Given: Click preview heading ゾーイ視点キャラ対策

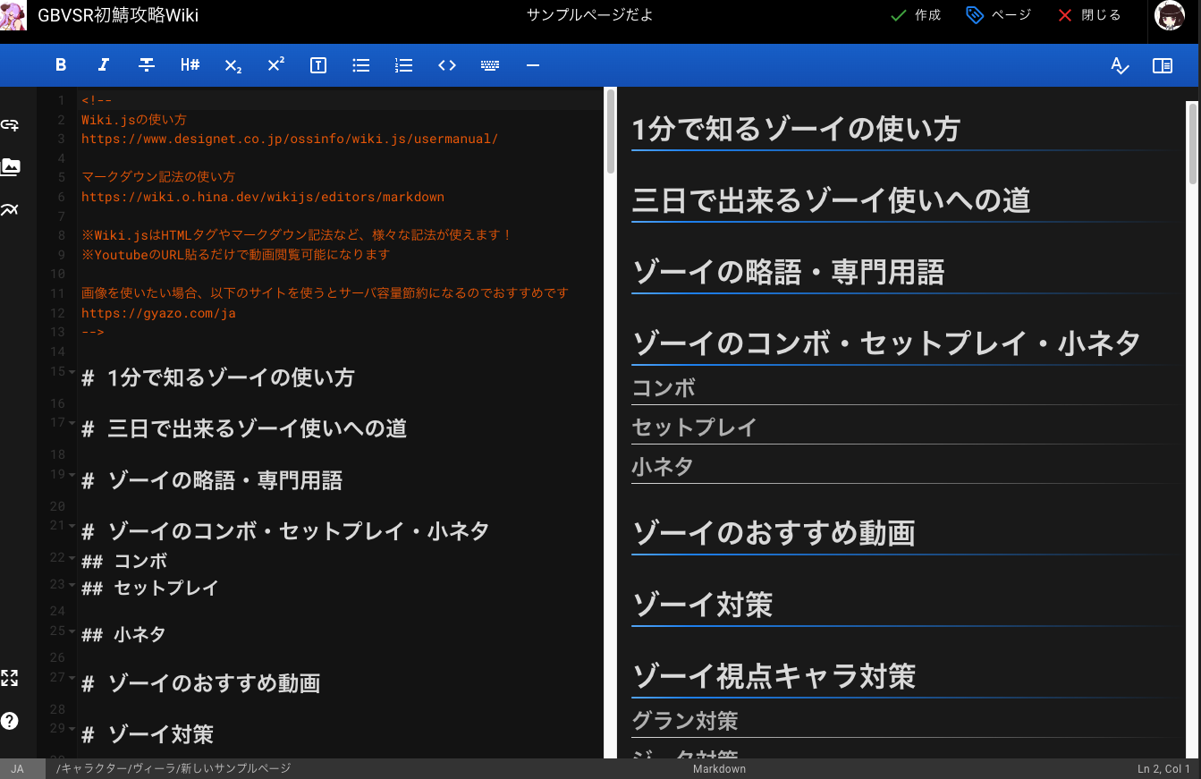Looking at the screenshot, I should 774,676.
